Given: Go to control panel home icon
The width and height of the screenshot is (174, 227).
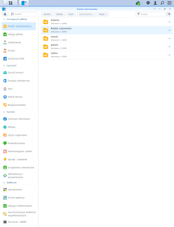Looking at the screenshot, I should click(5, 14).
